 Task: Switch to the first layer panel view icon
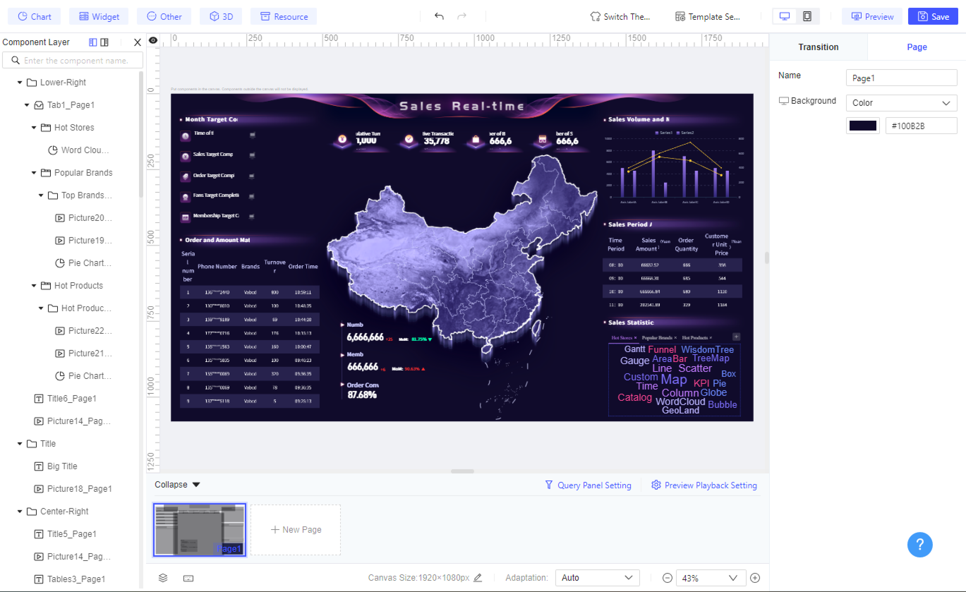click(92, 42)
